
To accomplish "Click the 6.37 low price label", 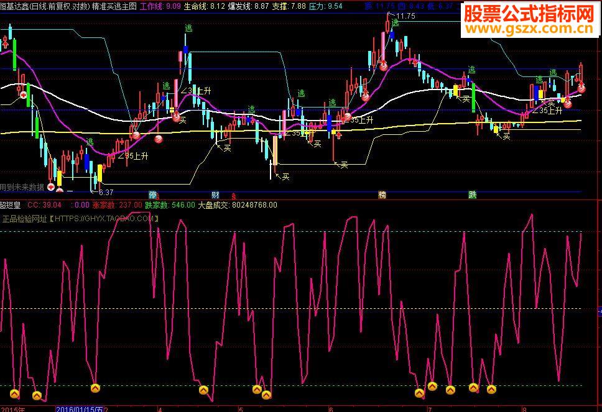I will point(106,192).
